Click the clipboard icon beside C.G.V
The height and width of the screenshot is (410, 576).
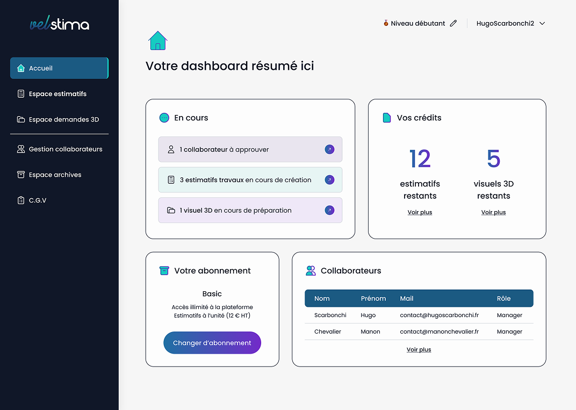21,200
